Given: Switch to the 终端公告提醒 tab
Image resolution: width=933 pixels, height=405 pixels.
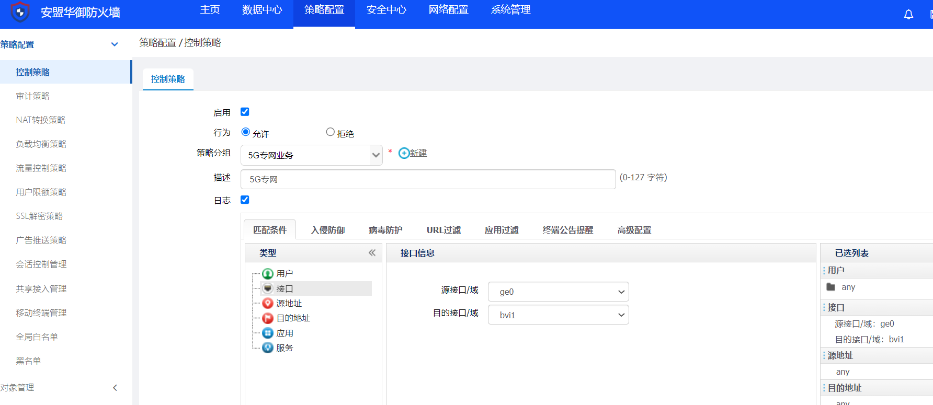Looking at the screenshot, I should pyautogui.click(x=568, y=230).
